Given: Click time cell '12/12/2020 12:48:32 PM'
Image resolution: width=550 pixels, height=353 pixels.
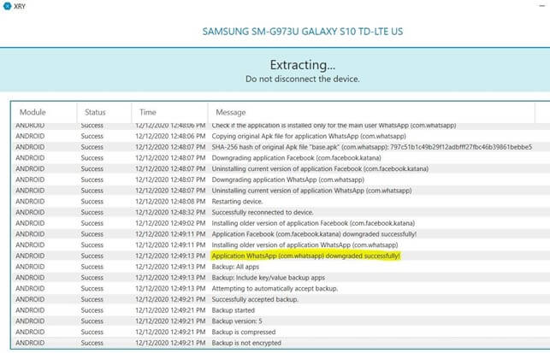Looking at the screenshot, I should pyautogui.click(x=170, y=213).
